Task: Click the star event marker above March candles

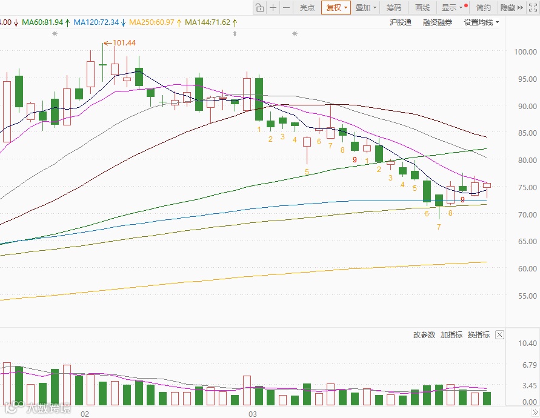Action: [x=295, y=34]
